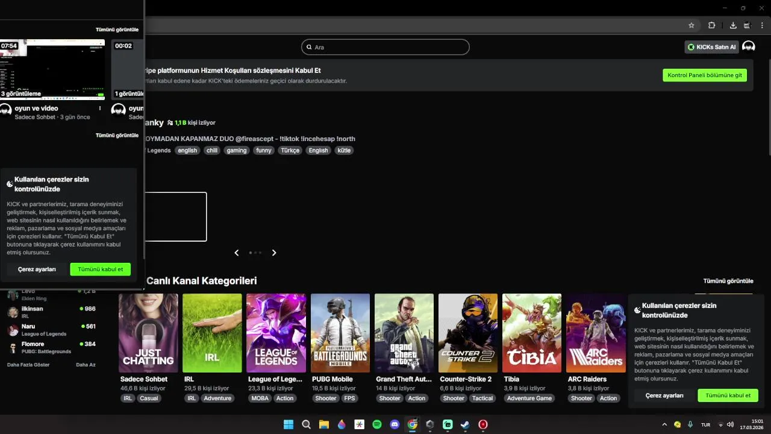Open Çerez ayarları in left cookie panel
Image resolution: width=771 pixels, height=434 pixels.
pos(37,269)
